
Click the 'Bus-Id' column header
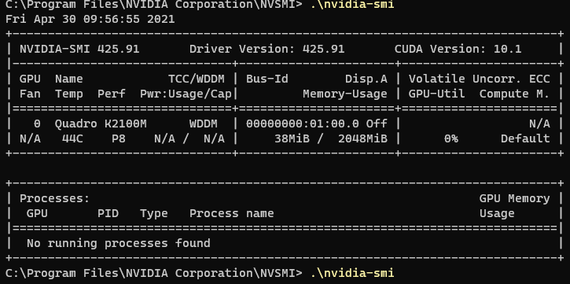(x=267, y=79)
